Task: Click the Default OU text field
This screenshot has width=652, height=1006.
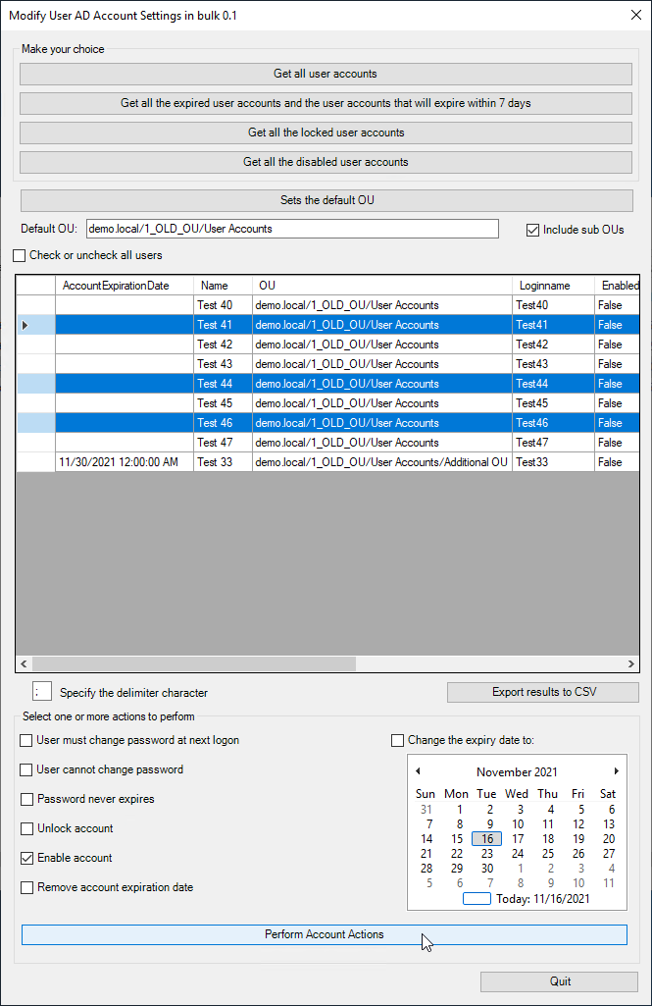Action: pyautogui.click(x=292, y=229)
